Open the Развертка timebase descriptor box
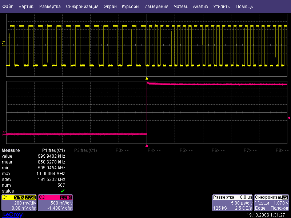This screenshot has height=218, width=291. [x=232, y=202]
